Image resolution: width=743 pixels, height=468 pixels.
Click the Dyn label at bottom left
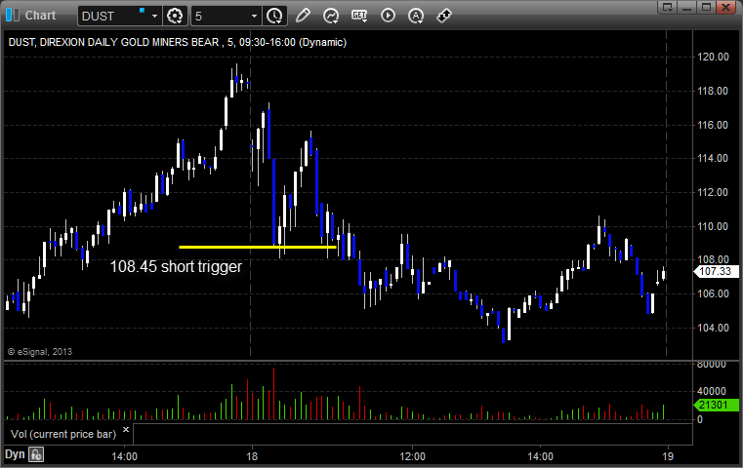pyautogui.click(x=15, y=454)
